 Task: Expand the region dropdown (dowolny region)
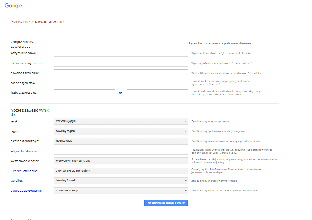pyautogui.click(x=121, y=131)
